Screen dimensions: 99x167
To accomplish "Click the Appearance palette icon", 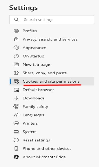I will click(x=16, y=48).
